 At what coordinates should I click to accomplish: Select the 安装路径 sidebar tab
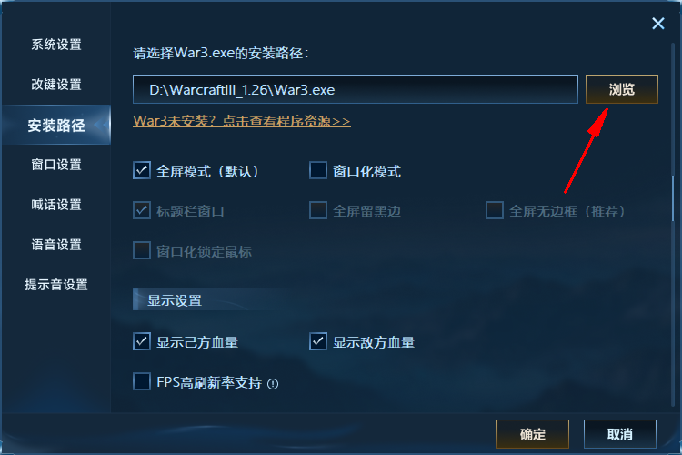[x=56, y=125]
